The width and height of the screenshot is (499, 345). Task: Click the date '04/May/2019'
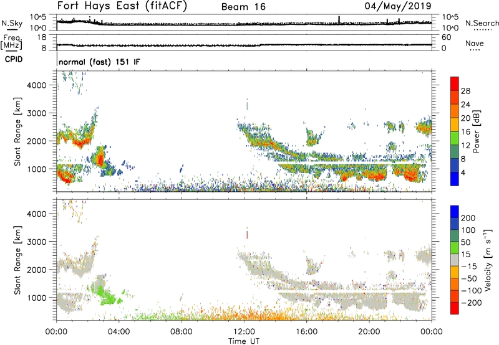pos(398,6)
